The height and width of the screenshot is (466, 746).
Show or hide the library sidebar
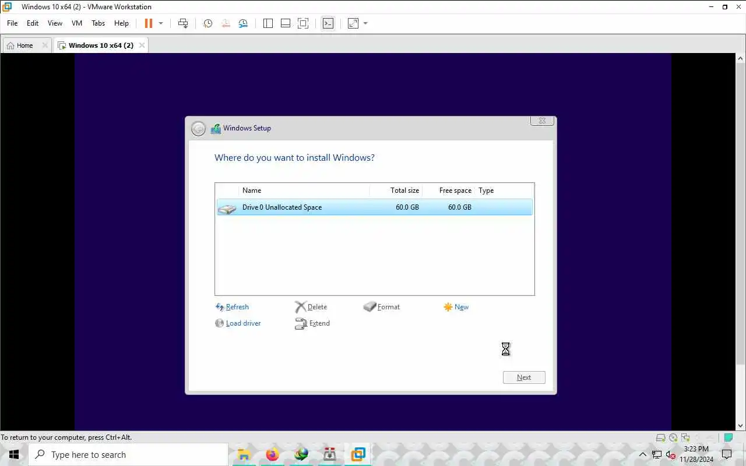[x=268, y=23]
